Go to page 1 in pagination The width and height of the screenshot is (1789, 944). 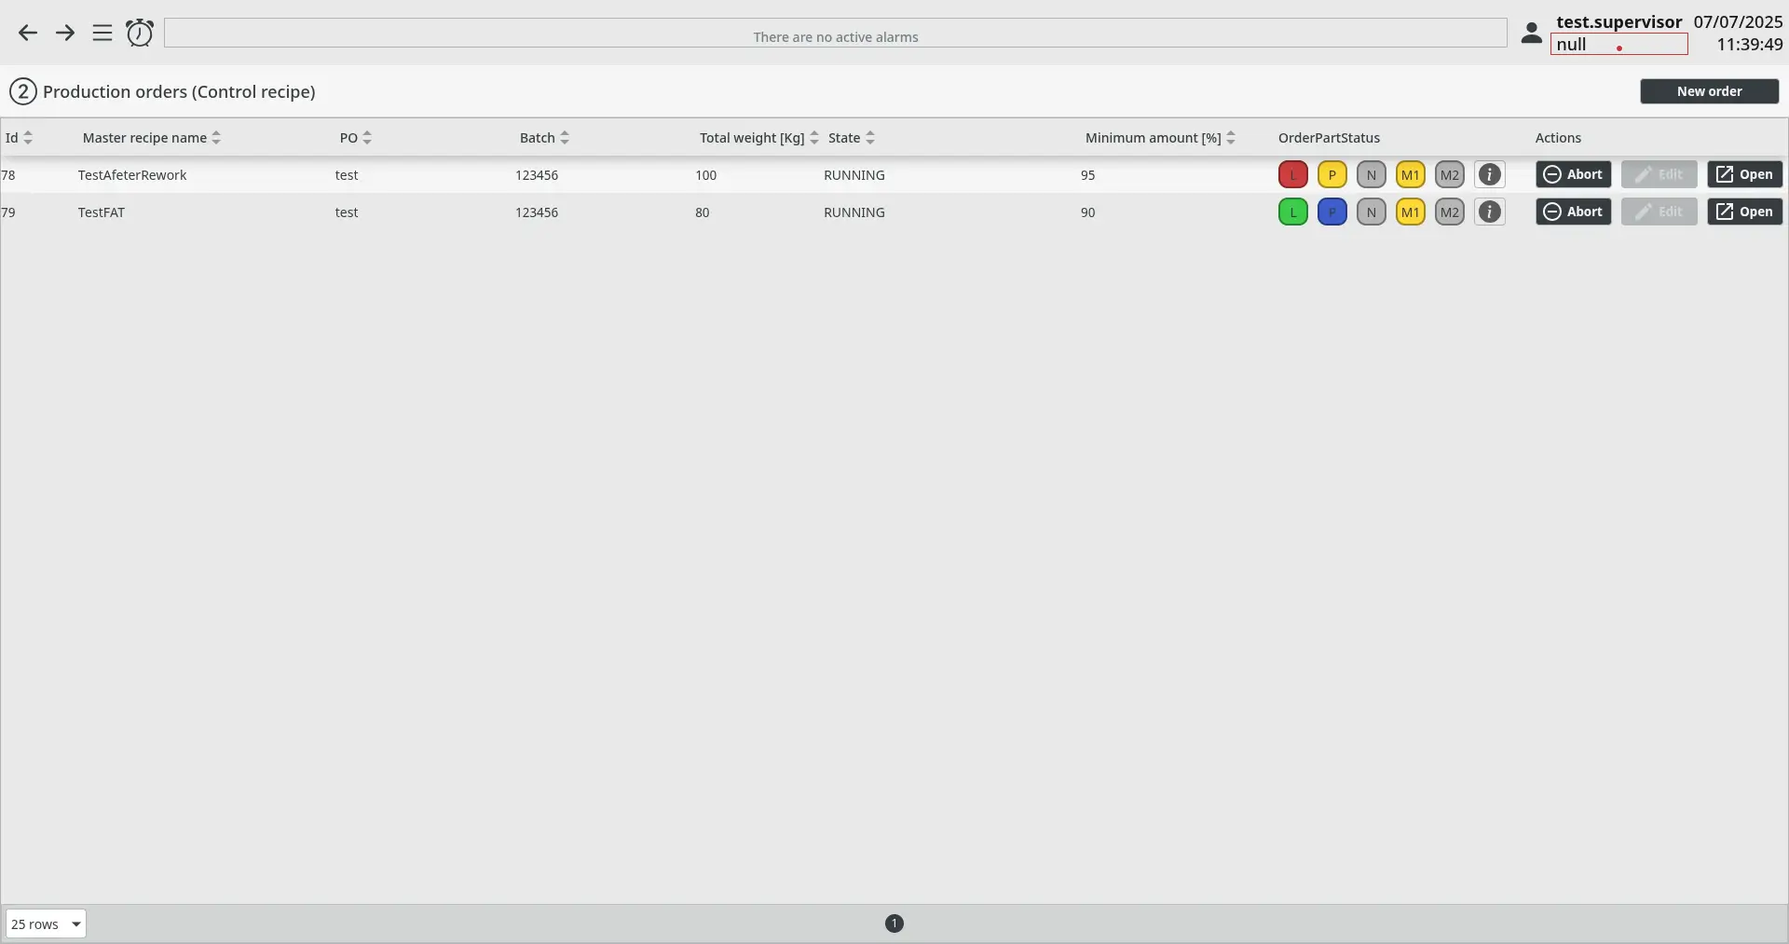click(x=894, y=923)
